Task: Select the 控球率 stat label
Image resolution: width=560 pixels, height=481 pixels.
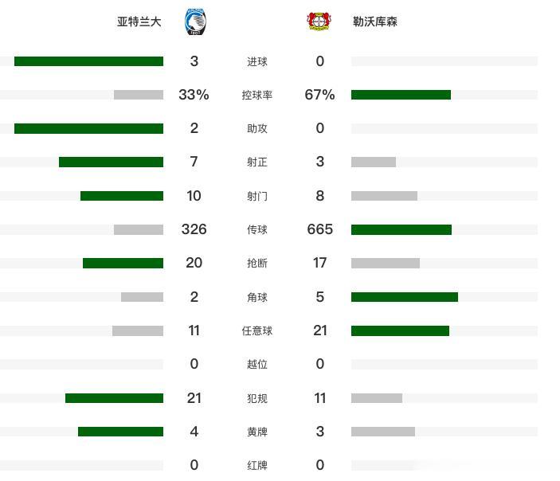Action: [x=257, y=95]
